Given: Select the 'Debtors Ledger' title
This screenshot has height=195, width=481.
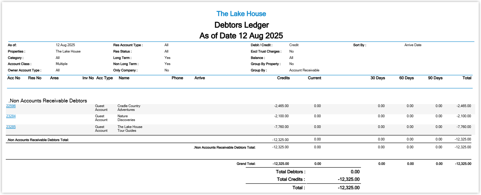Looking at the screenshot, I should click(x=242, y=25).
